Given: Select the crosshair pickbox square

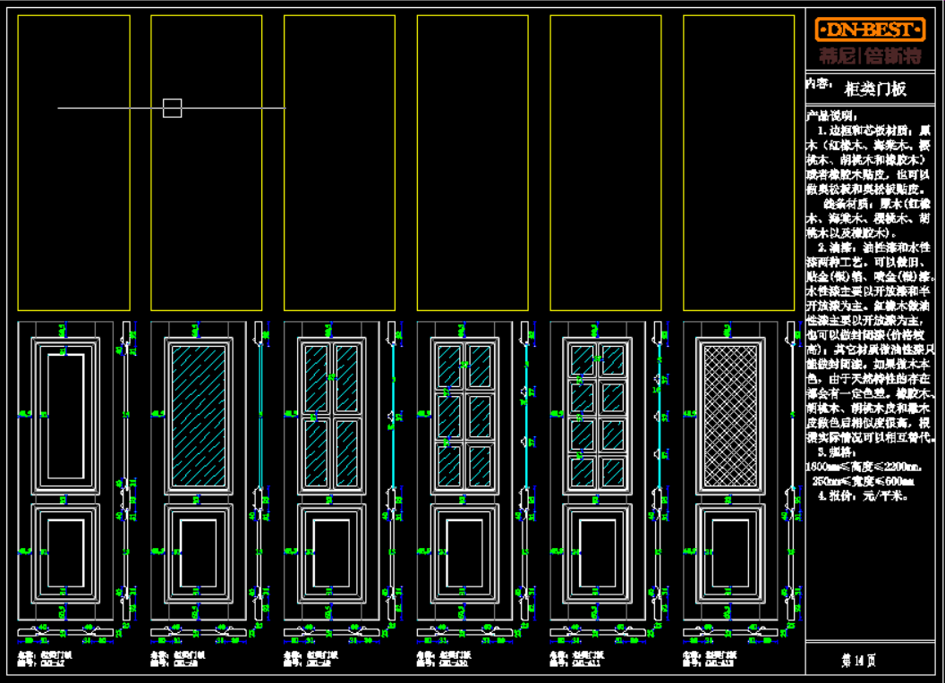Looking at the screenshot, I should [x=172, y=108].
